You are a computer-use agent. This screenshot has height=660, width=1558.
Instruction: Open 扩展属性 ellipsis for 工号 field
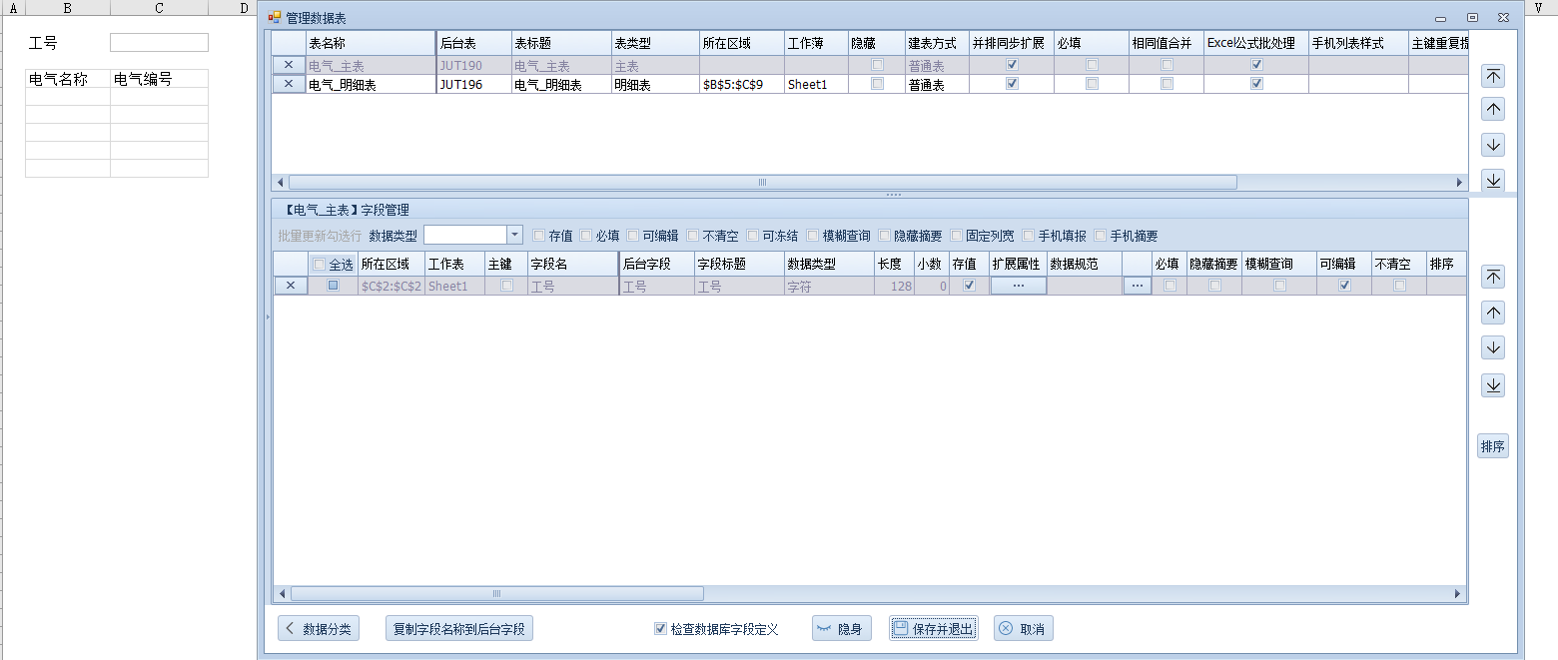click(1018, 286)
